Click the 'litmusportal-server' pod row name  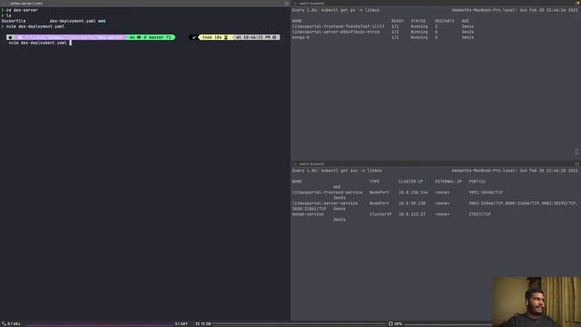(336, 33)
